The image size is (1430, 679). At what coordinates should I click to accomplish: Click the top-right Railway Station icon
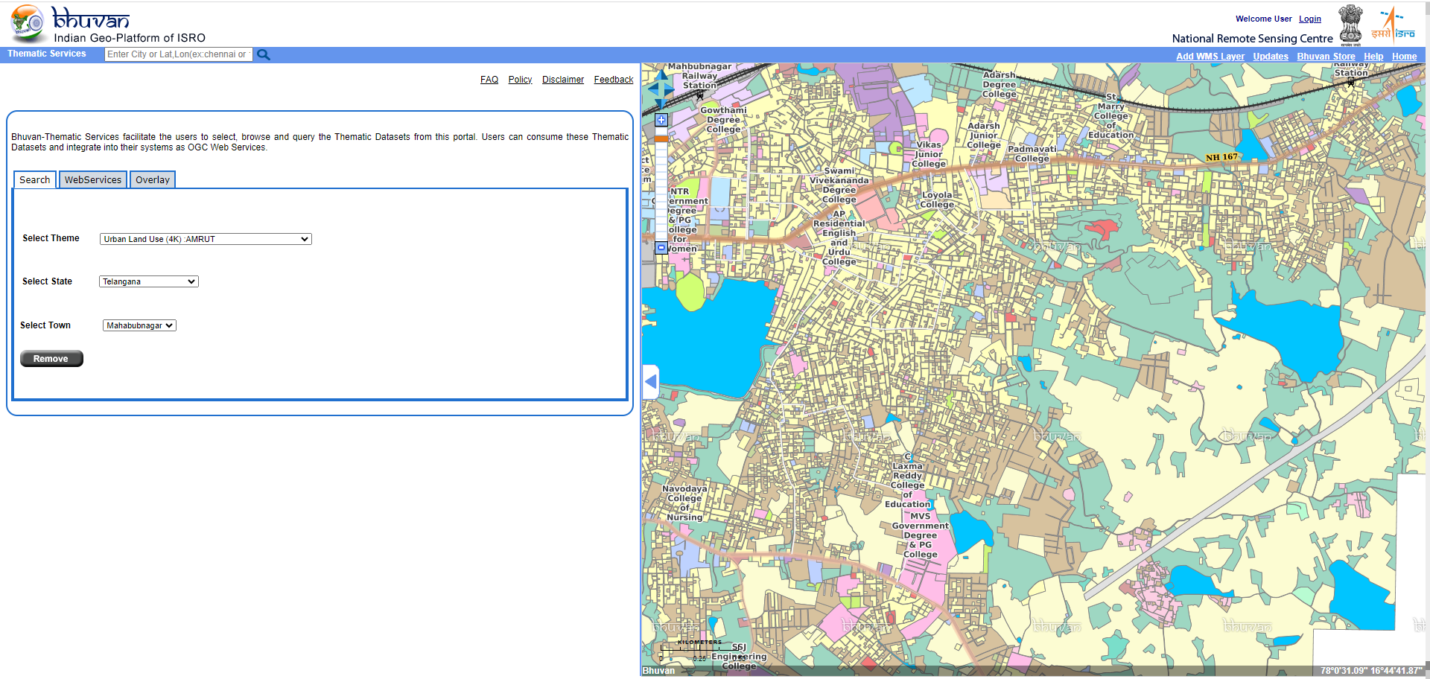(x=1351, y=83)
